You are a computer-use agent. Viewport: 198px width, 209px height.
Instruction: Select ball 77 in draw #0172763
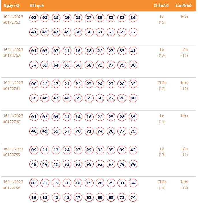pyautogui.click(x=133, y=32)
